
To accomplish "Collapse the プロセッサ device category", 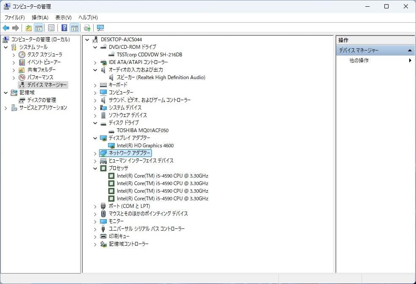I will 95,168.
